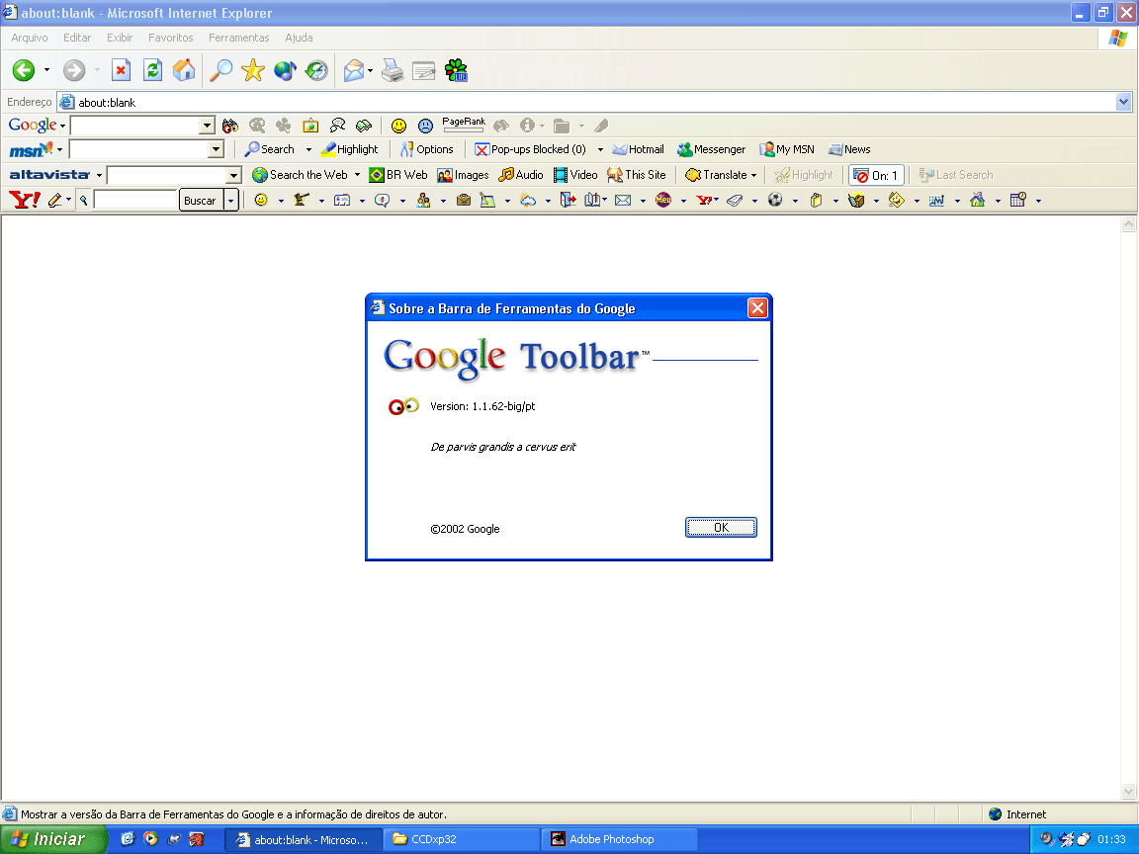Screen dimensions: 1139x854
Task: Click the PageRank indicator
Action: tap(464, 125)
